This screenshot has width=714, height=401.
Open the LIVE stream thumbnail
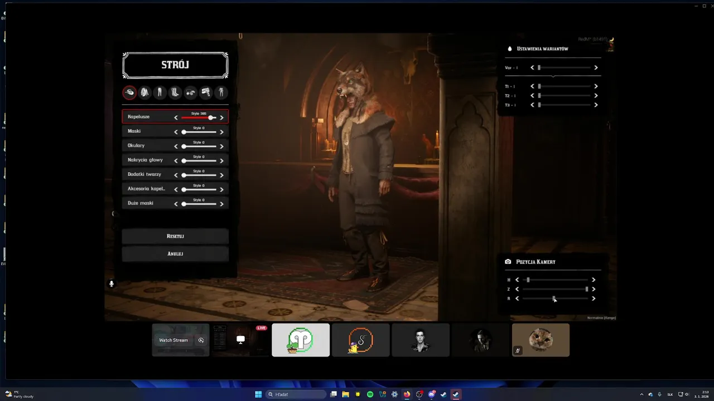(x=240, y=340)
